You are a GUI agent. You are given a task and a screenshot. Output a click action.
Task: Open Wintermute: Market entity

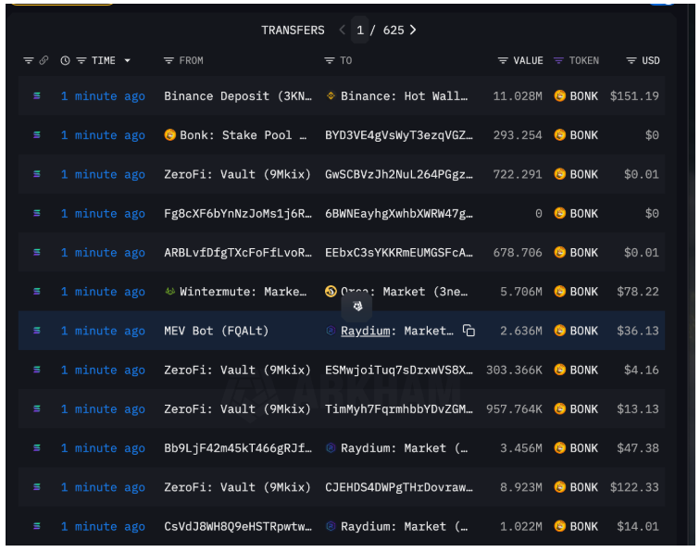pos(243,292)
